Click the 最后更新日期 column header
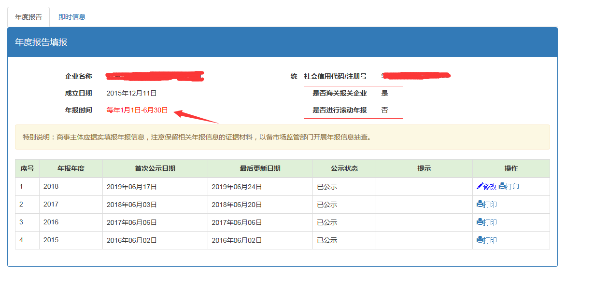Image resolution: width=594 pixels, height=289 pixels. (x=260, y=168)
